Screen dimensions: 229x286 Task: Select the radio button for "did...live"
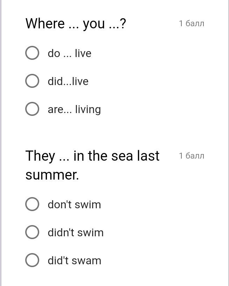(x=32, y=81)
